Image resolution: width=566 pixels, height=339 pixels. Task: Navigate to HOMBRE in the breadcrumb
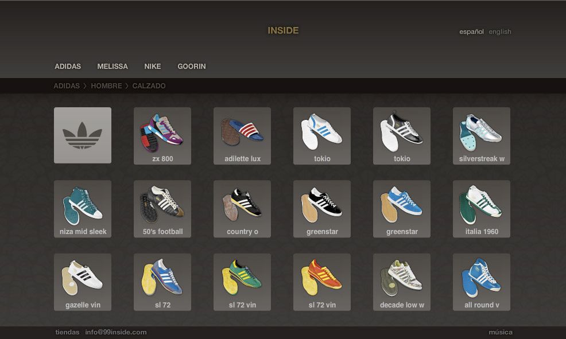[107, 86]
